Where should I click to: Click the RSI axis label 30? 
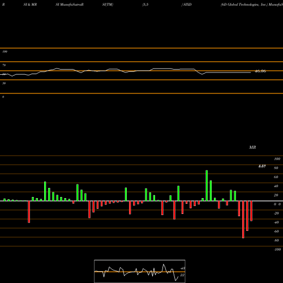[4, 83]
